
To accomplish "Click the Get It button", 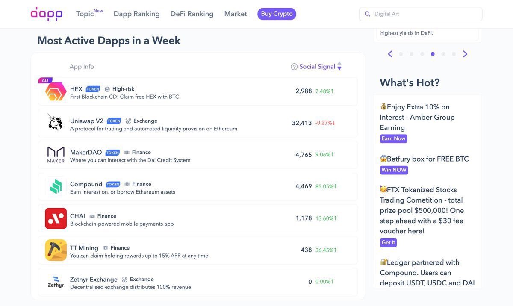I will pos(388,243).
